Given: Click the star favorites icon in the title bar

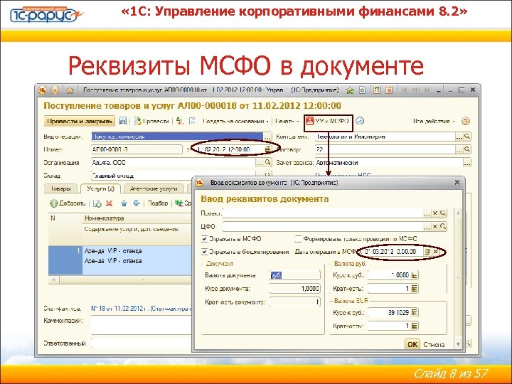Looking at the screenshot, I should pyautogui.click(x=70, y=90).
